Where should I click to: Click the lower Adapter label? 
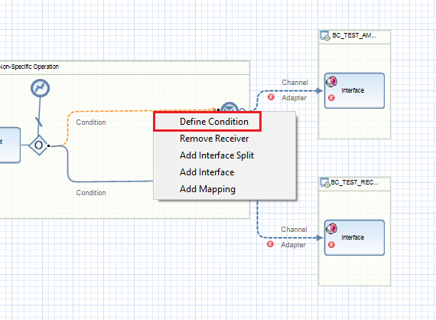point(293,245)
